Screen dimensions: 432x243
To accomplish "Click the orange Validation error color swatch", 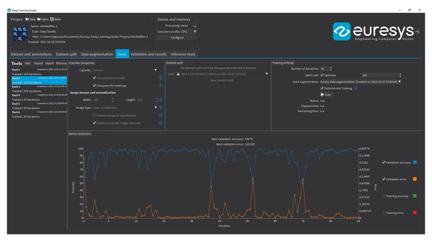I will coord(415,179).
